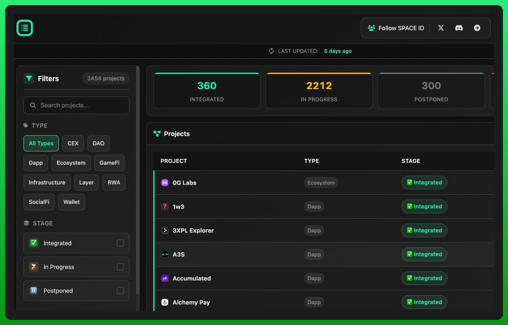The image size is (508, 325).
Task: Click the Follow SPACE ID people icon
Action: [x=371, y=28]
